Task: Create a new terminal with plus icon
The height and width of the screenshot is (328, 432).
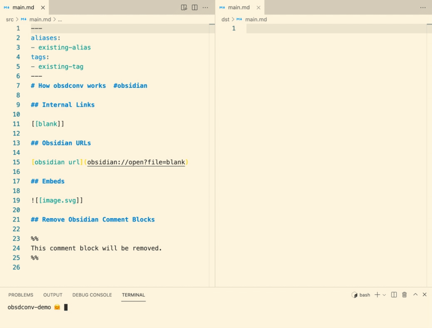Action: coord(377,295)
